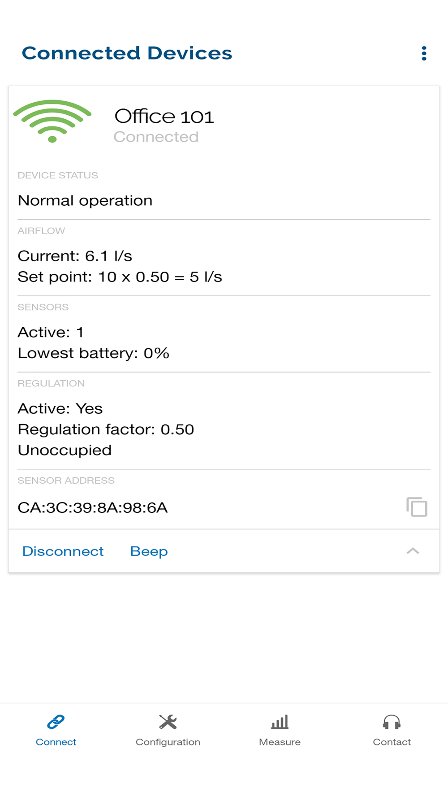The image size is (448, 797).
Task: Tap the Configuration tools icon
Action: [x=168, y=722]
